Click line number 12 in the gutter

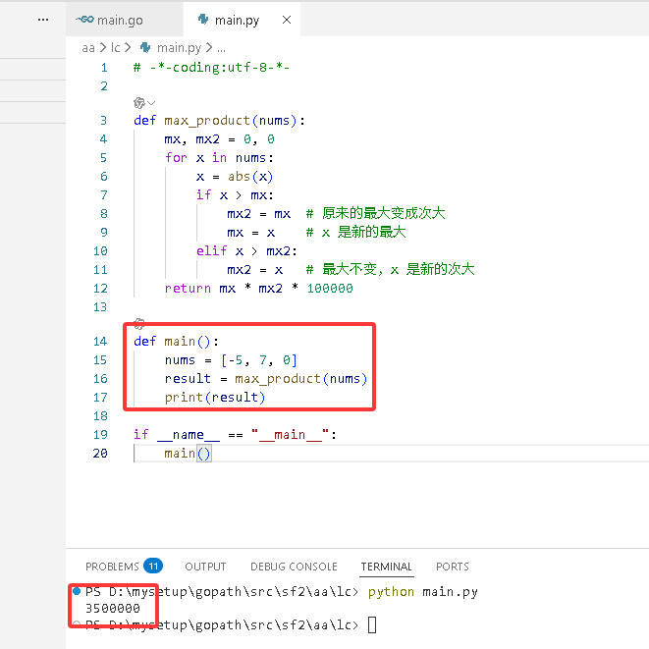click(x=100, y=288)
